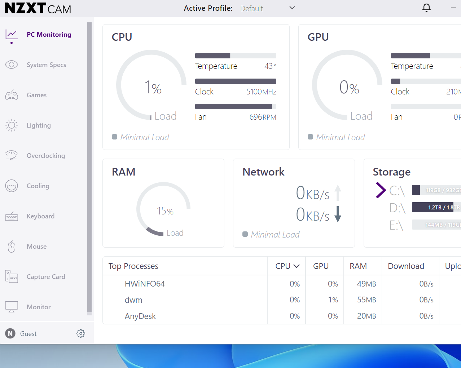Select the Lighting sun icon
461x368 pixels.
click(x=12, y=125)
